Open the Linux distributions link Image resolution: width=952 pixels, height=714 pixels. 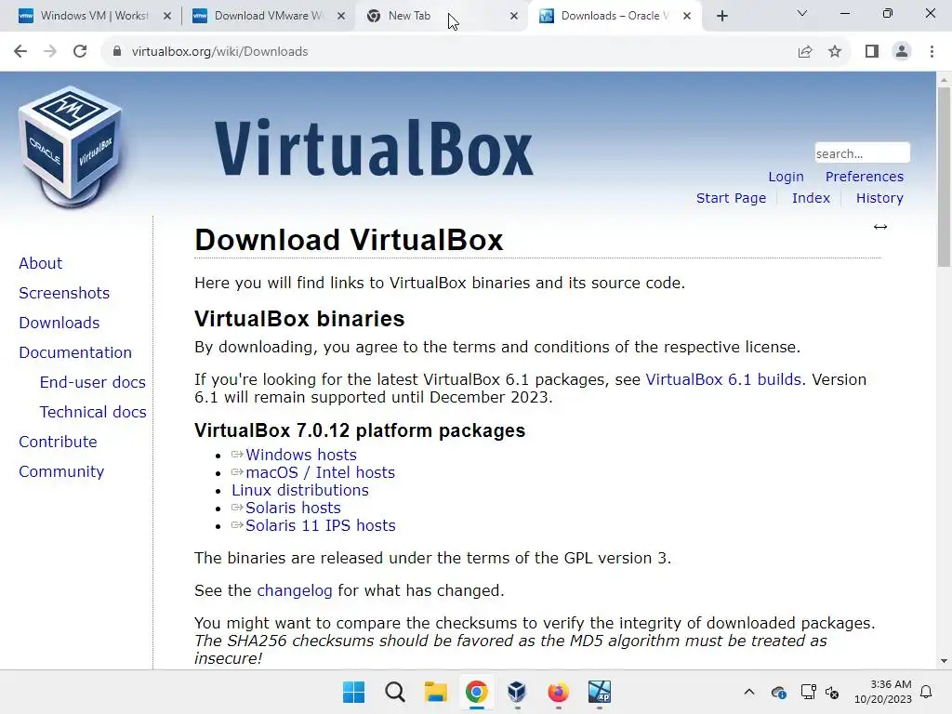300,490
